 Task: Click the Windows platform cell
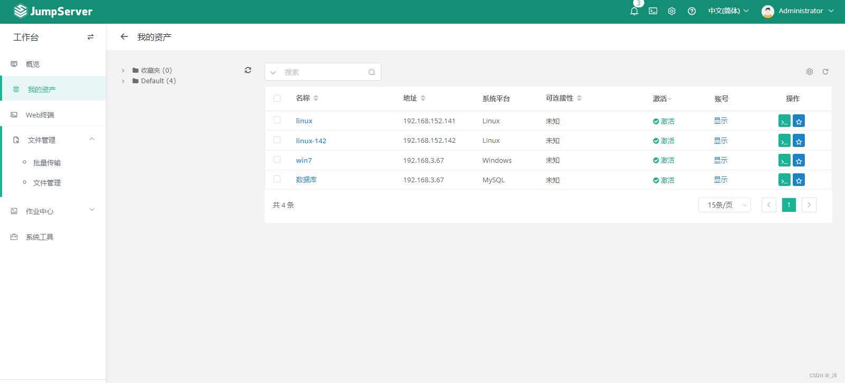tap(497, 161)
